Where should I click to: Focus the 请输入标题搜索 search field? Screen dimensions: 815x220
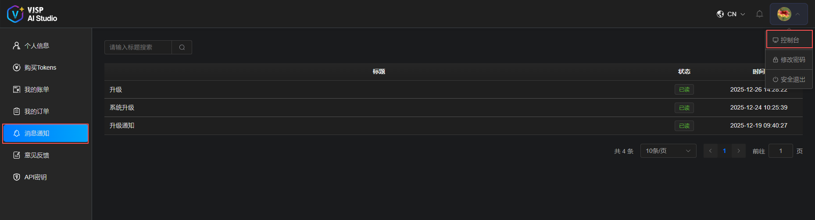pyautogui.click(x=138, y=47)
